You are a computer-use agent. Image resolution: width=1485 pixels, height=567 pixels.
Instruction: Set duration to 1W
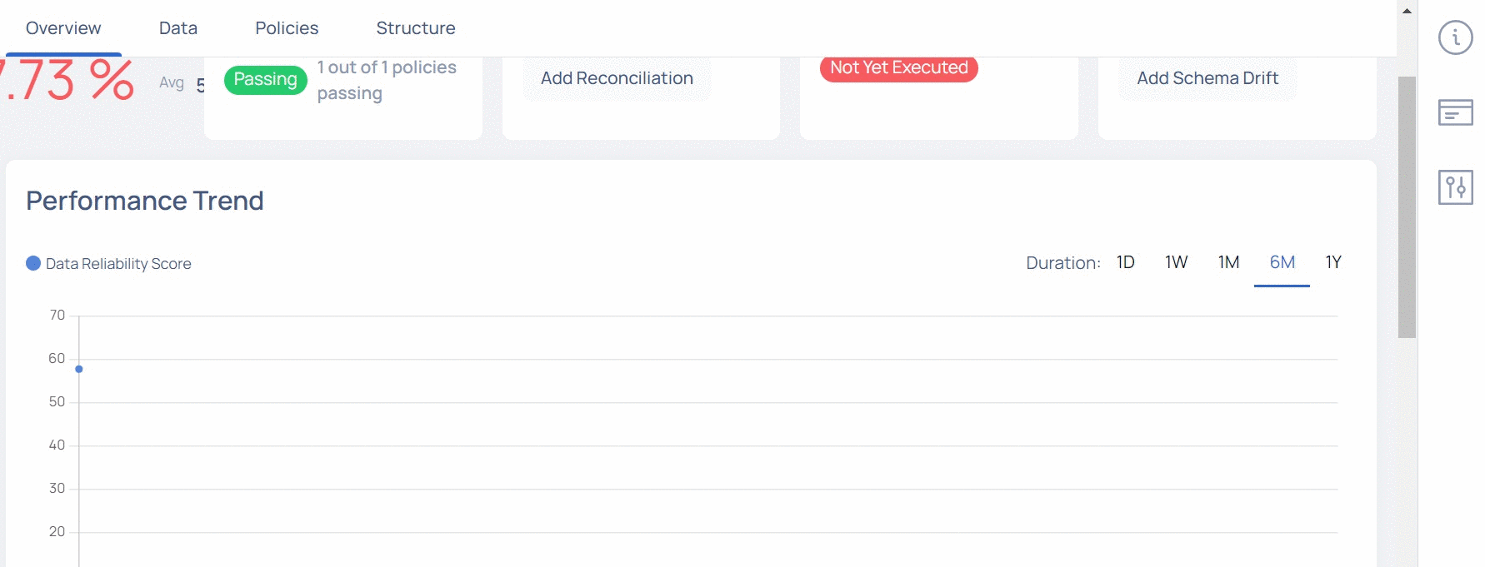[1176, 262]
